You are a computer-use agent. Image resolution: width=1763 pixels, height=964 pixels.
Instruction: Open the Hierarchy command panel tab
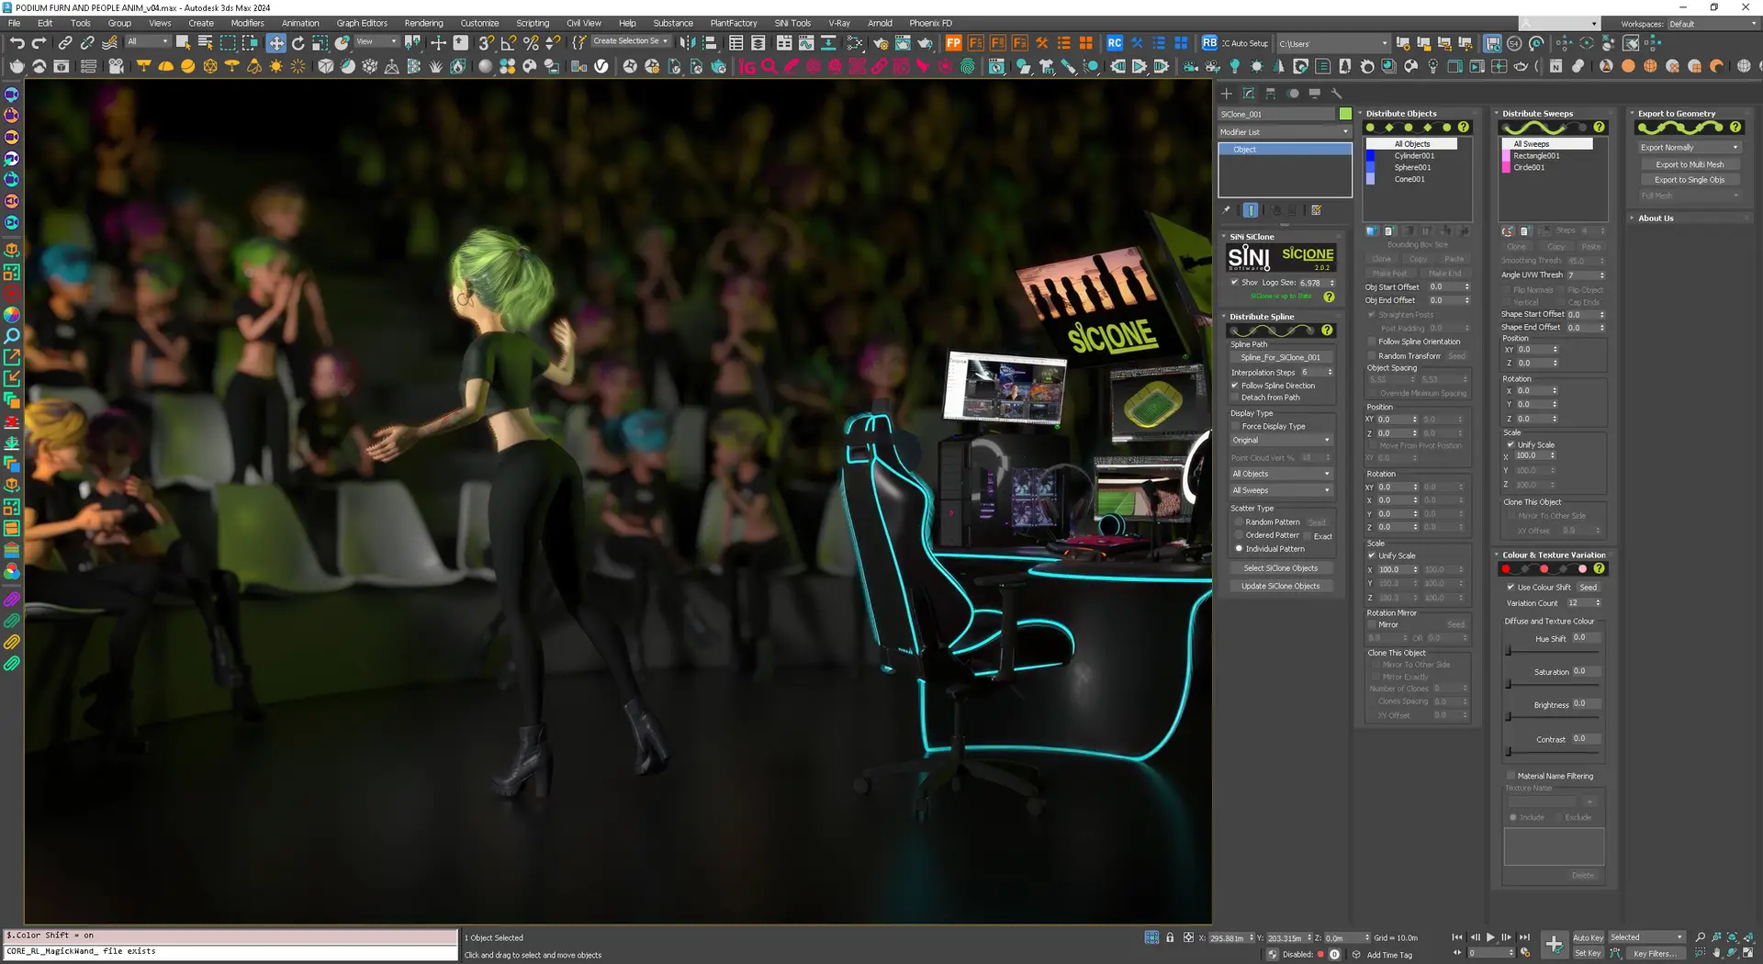tap(1270, 94)
